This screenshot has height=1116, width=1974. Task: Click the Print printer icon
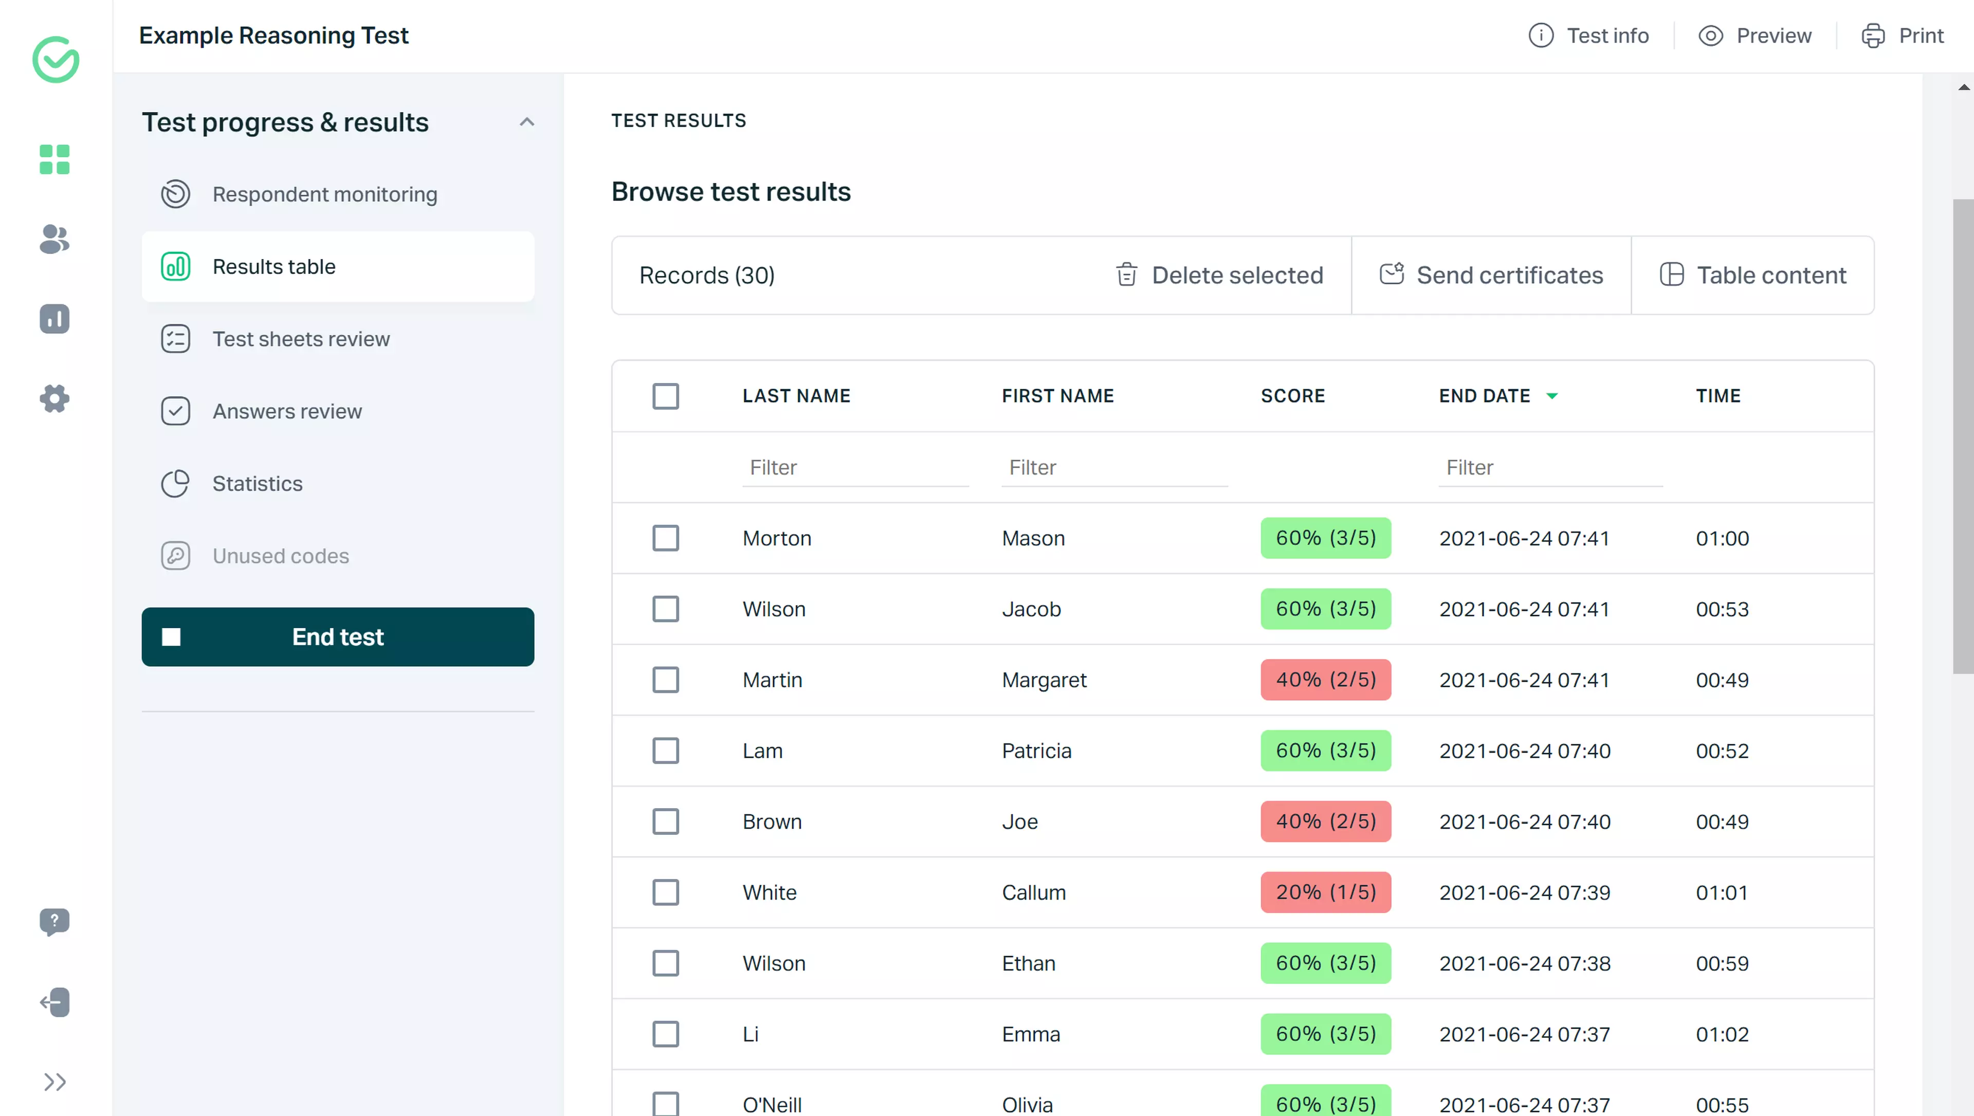tap(1873, 36)
